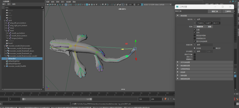
Task: Toggle the Gate Mask icon
Action: (73, 5)
